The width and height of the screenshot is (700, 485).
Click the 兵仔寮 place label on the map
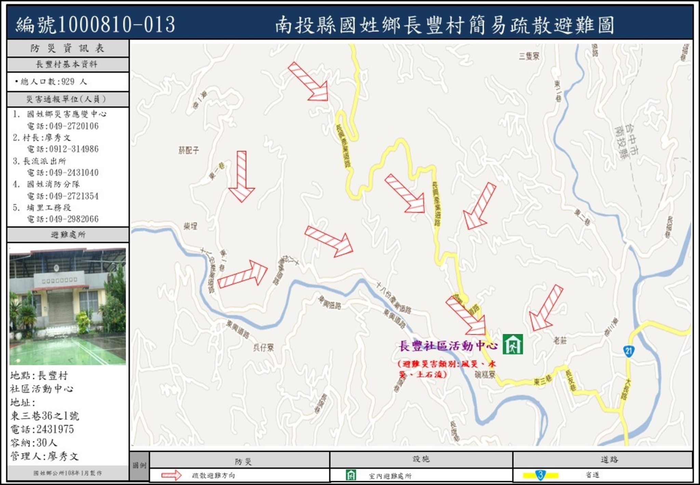pos(263,348)
